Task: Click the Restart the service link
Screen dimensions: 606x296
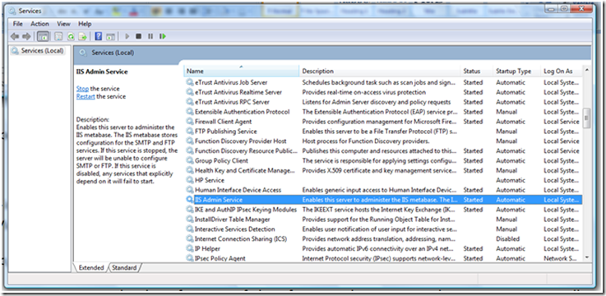Action: point(86,96)
